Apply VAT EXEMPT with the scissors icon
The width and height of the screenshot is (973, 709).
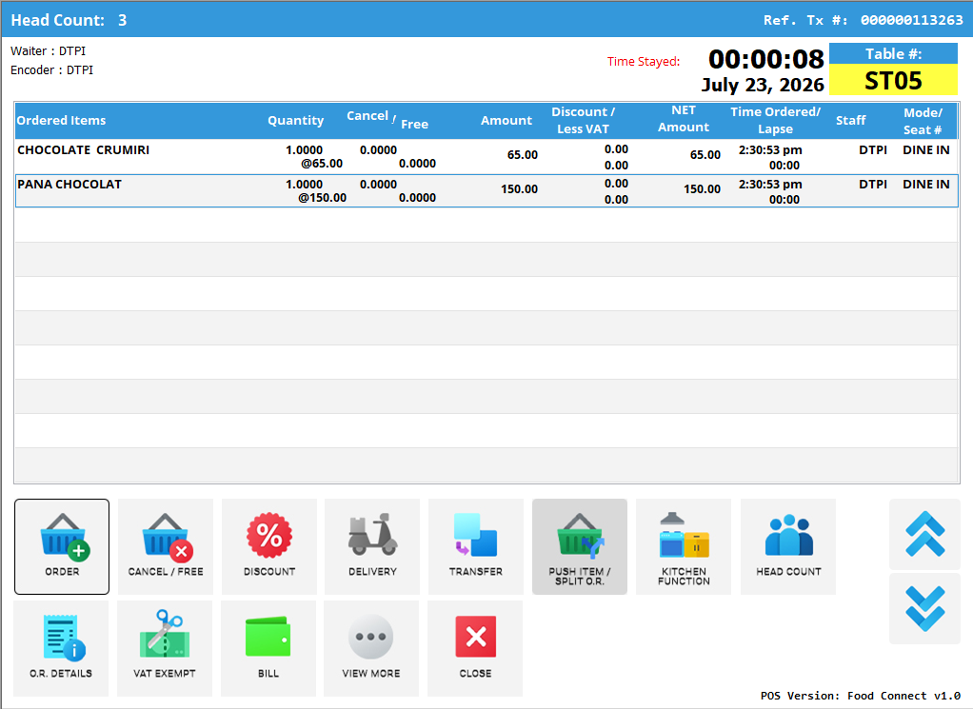(x=165, y=648)
